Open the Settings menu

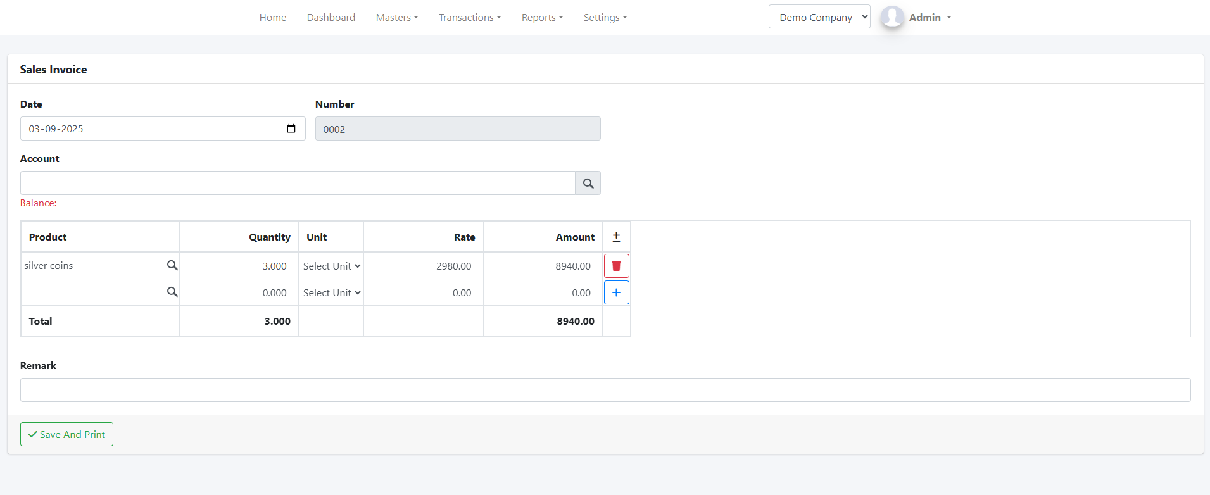tap(605, 17)
